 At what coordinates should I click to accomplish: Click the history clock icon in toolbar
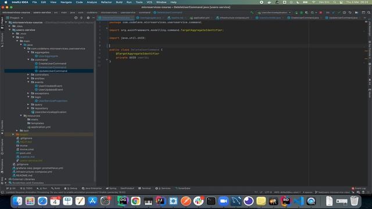344,13
